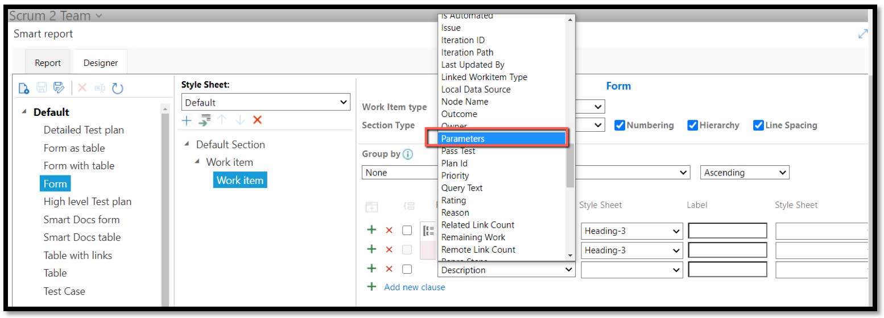Image resolution: width=884 pixels, height=318 pixels.
Task: Click the save-as icon in template toolbar
Action: 59,88
